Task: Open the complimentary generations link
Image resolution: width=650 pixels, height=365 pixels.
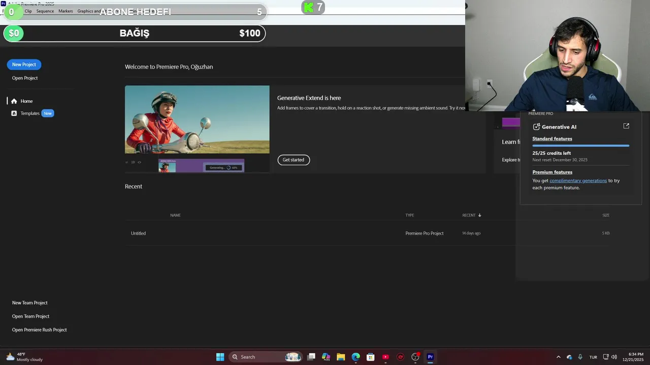Action: (x=578, y=180)
